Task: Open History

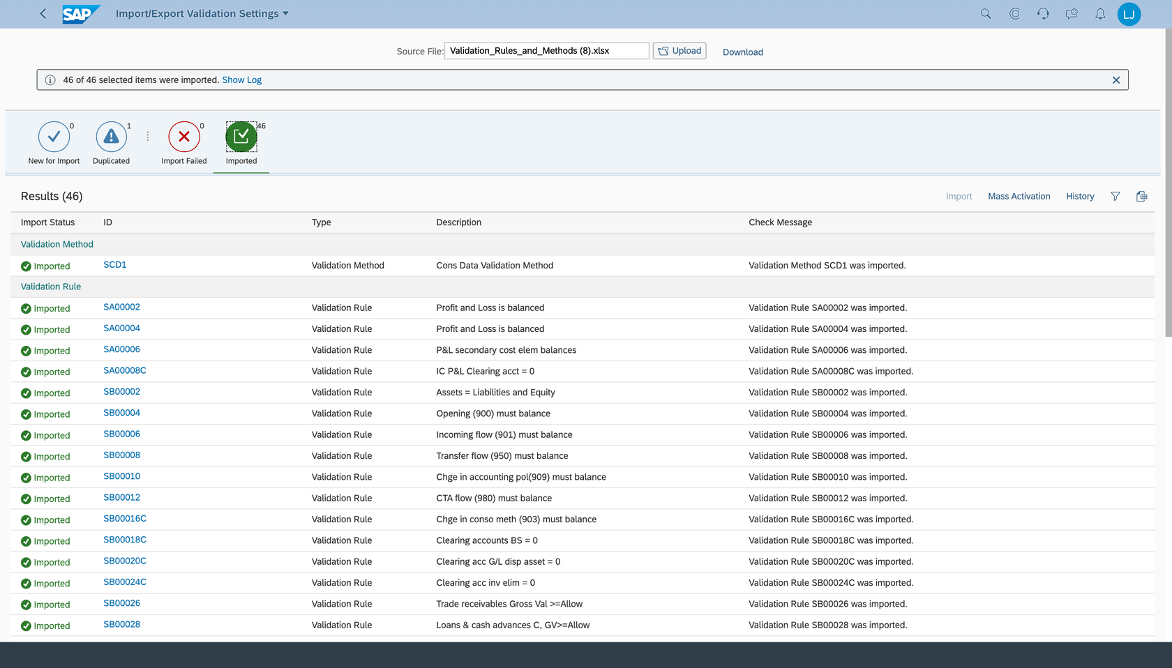Action: coord(1080,197)
